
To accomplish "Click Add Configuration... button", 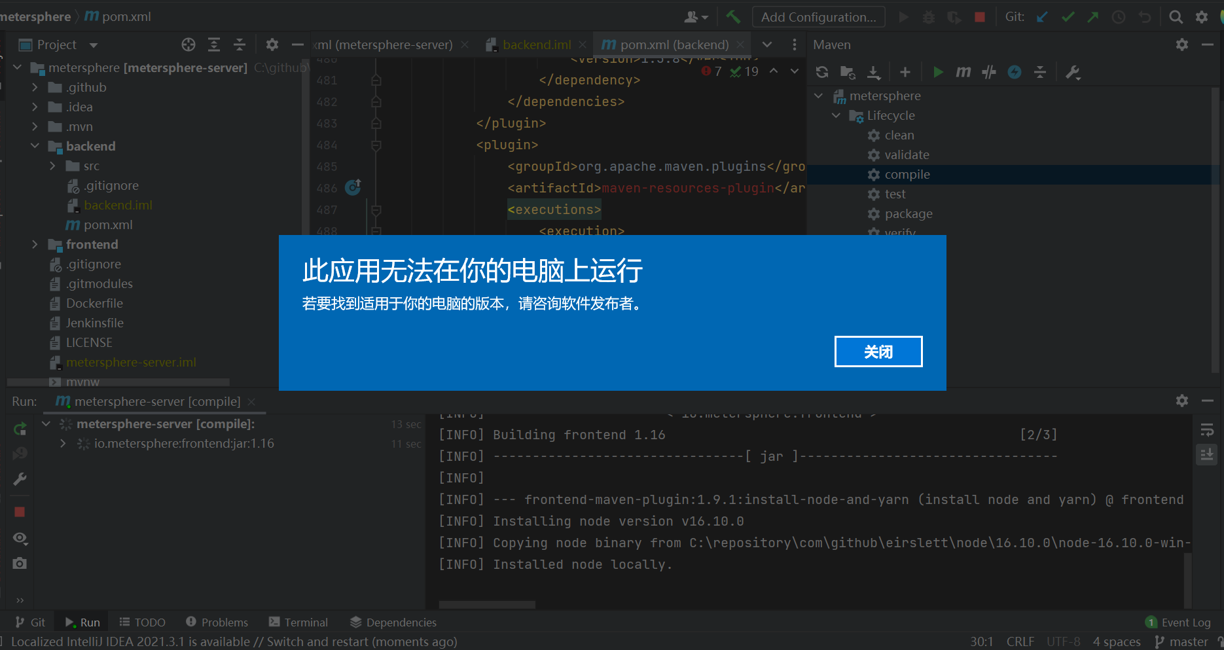I will click(819, 17).
